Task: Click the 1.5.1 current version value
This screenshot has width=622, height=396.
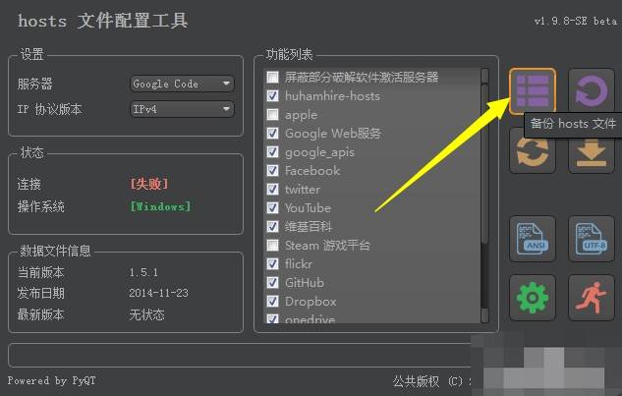Action: coord(143,272)
